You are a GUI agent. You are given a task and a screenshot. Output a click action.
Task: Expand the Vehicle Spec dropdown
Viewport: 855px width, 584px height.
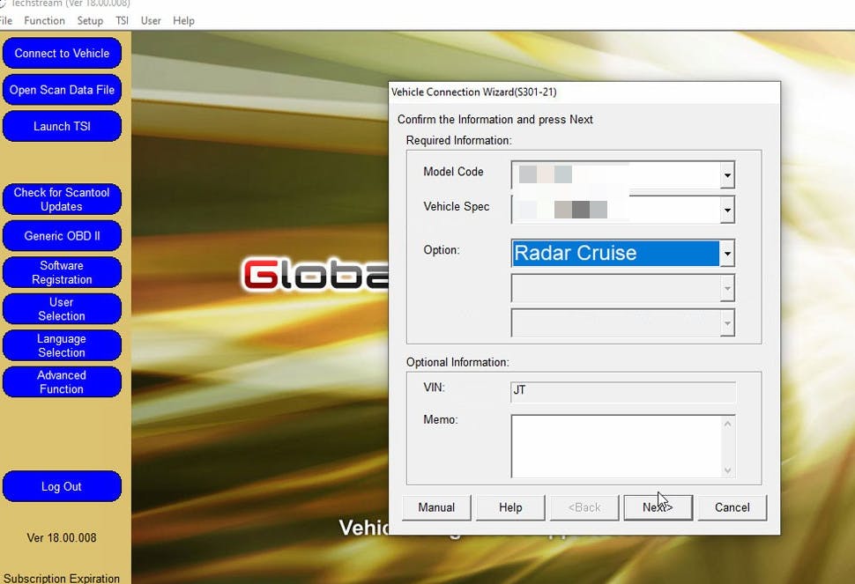[727, 210]
